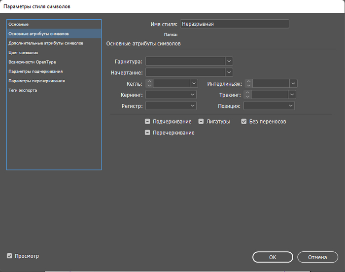
Task: Go to Цвет символов section
Action: pos(23,52)
